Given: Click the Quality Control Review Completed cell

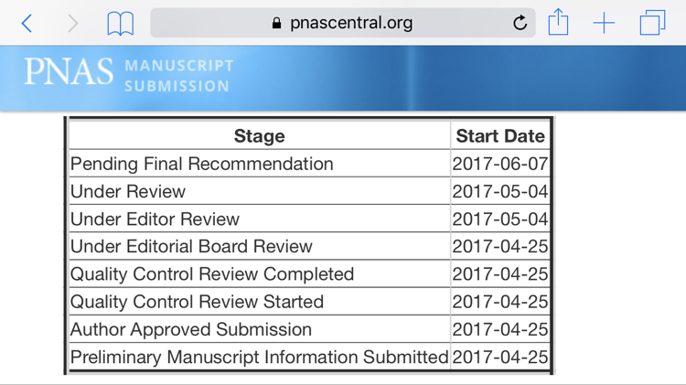Looking at the screenshot, I should pyautogui.click(x=212, y=274).
